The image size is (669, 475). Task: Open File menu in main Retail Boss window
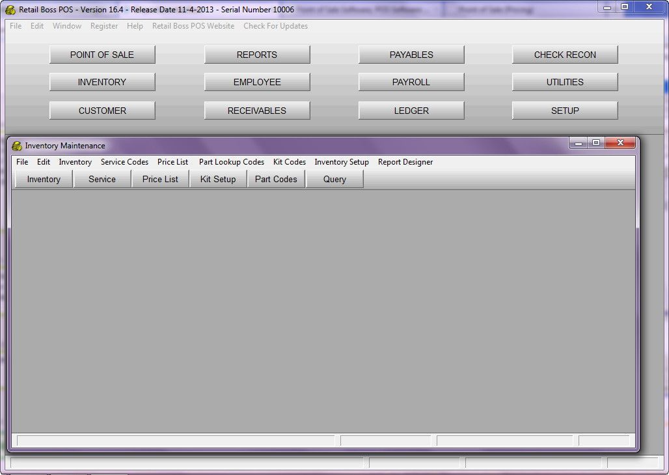pyautogui.click(x=16, y=26)
